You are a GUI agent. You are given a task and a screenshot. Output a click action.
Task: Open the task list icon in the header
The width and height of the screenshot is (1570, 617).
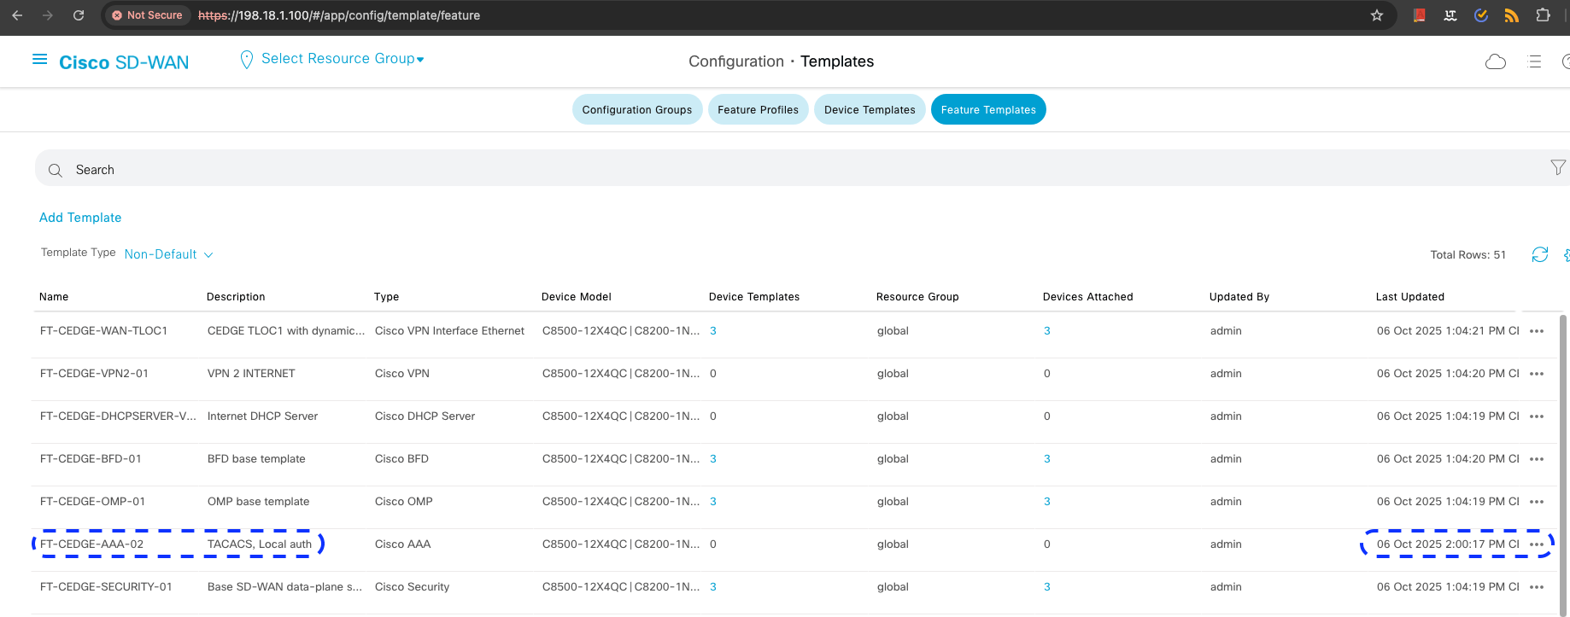tap(1534, 61)
